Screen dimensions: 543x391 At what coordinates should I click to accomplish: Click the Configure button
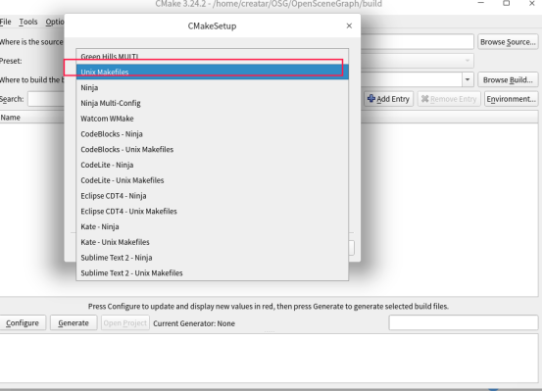(x=23, y=323)
